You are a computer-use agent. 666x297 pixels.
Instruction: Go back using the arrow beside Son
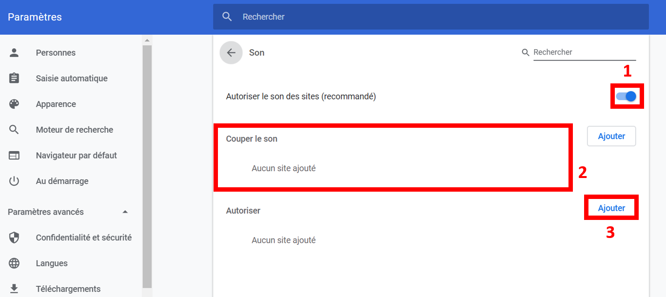tap(231, 53)
